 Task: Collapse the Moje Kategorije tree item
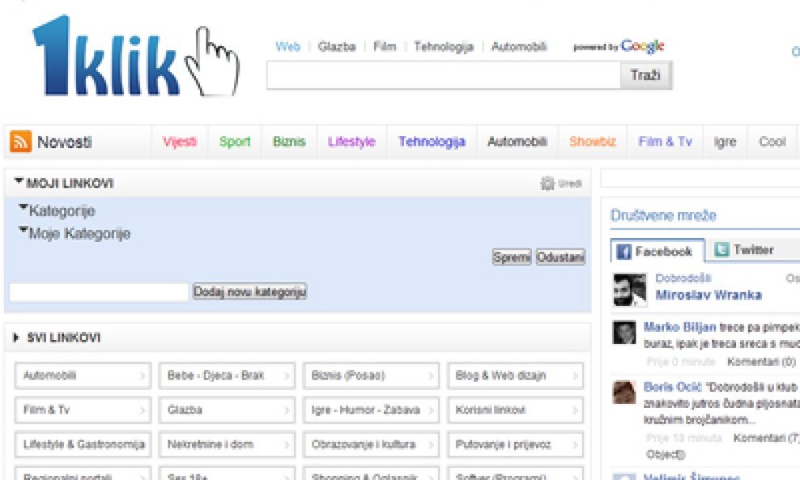pos(23,230)
